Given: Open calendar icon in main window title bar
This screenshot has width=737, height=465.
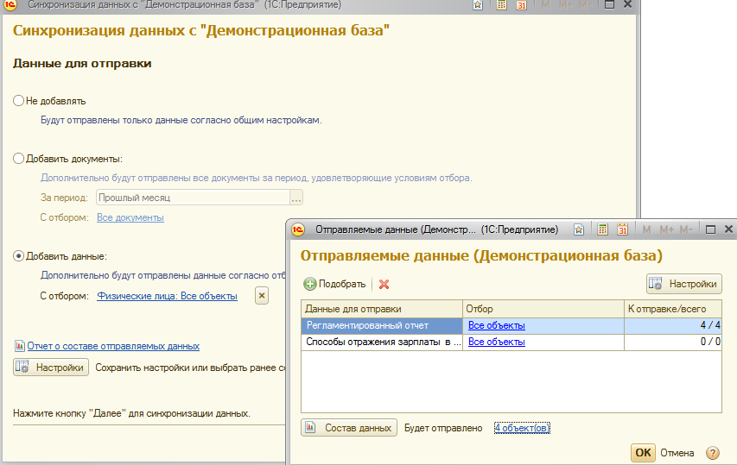Looking at the screenshot, I should coord(522,5).
